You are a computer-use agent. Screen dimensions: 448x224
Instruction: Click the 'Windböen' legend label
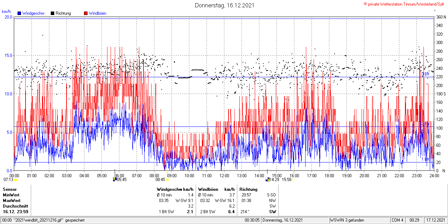click(x=98, y=13)
